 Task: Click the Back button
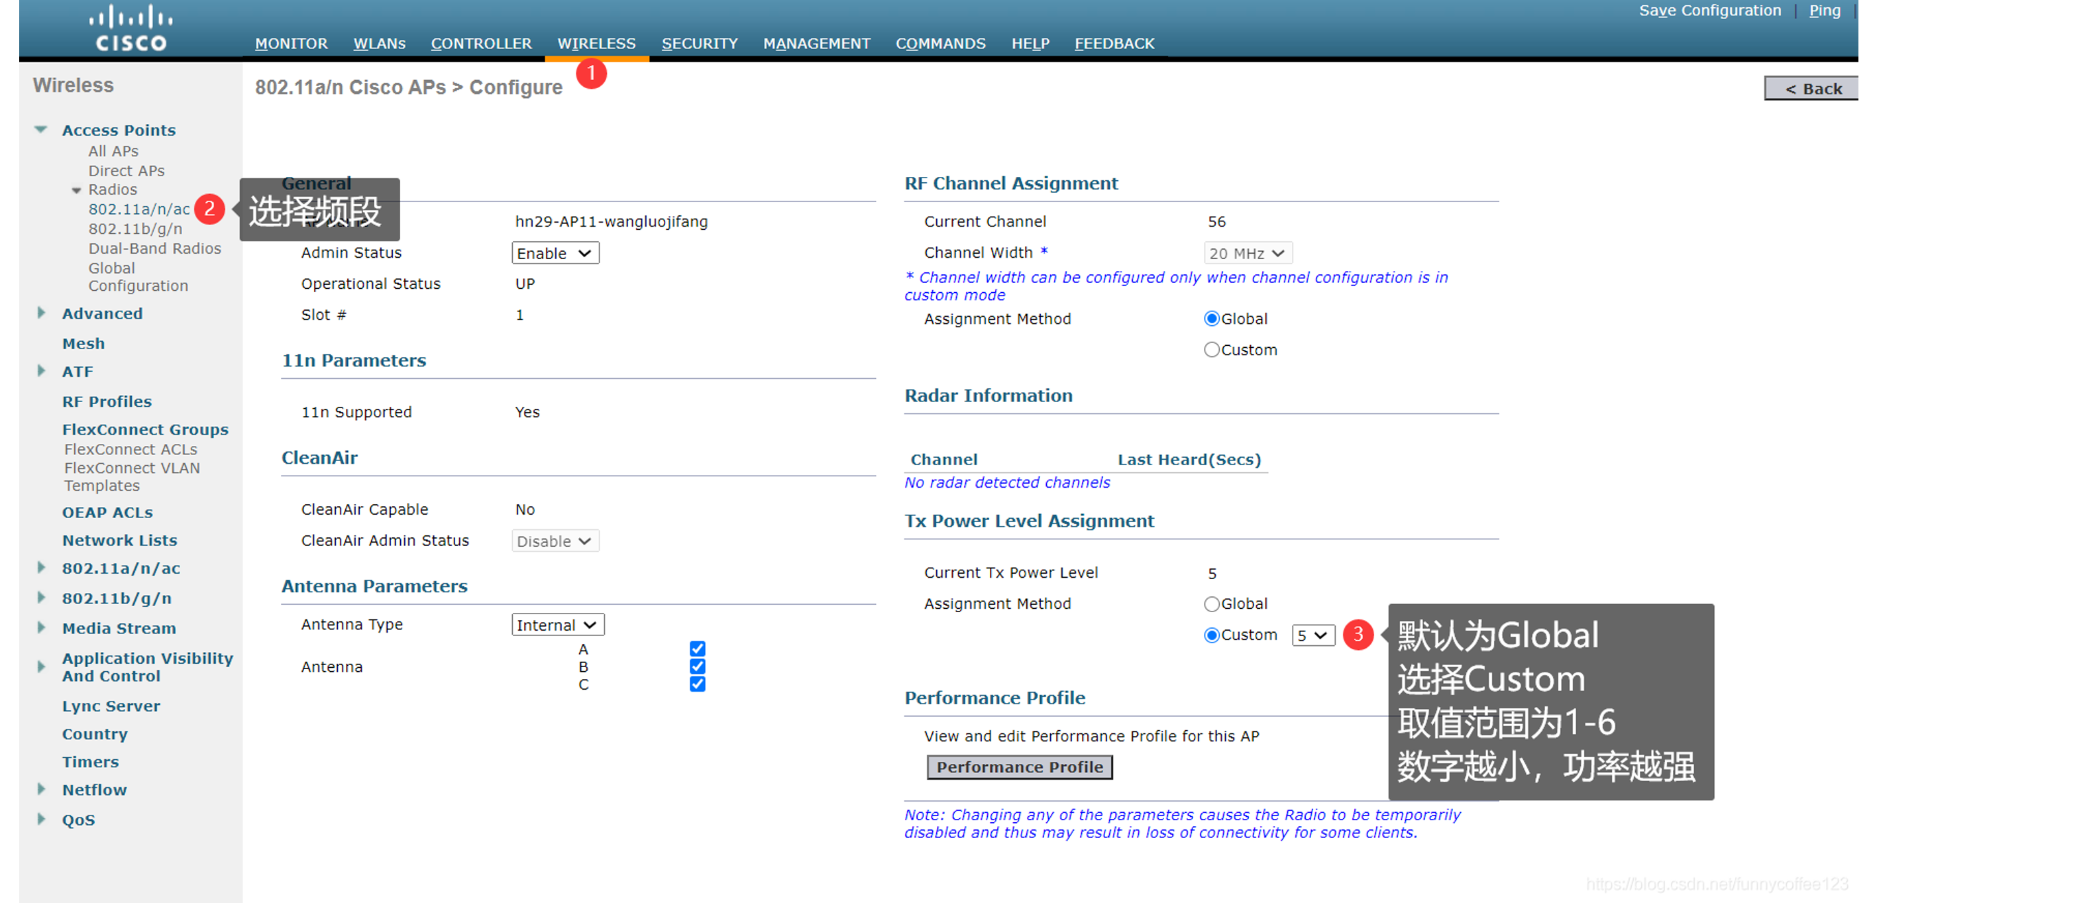coord(1810,88)
